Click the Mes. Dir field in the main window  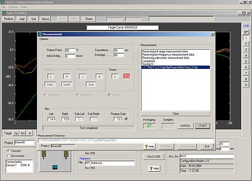pyautogui.click(x=207, y=156)
